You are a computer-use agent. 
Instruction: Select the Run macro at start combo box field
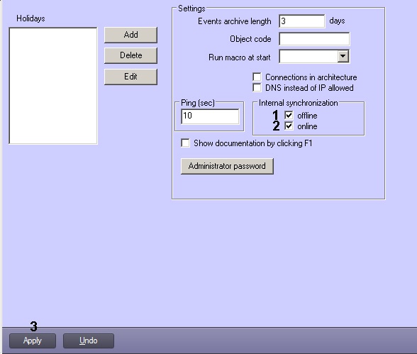pyautogui.click(x=314, y=56)
